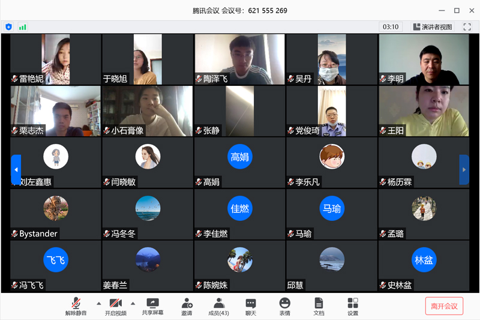
Task: Go to next participants page arrow
Action: (464, 170)
